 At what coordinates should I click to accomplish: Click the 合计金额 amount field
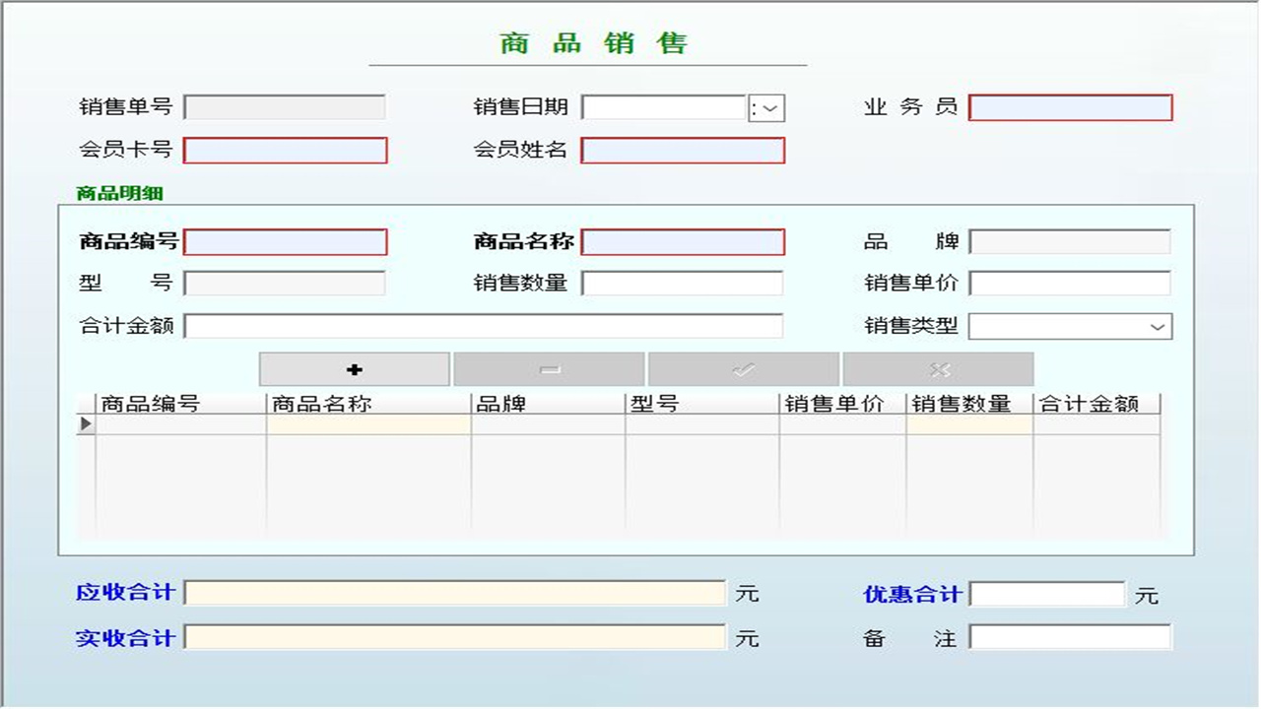(488, 325)
